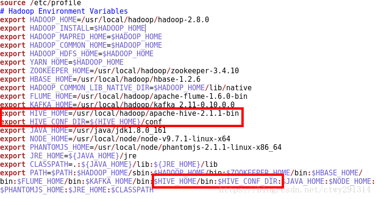Image resolution: width=376 pixels, height=199 pixels.
Task: Click the PHANTOMJS_HOME phantomjs-2.1.1 export line
Action: (141, 147)
